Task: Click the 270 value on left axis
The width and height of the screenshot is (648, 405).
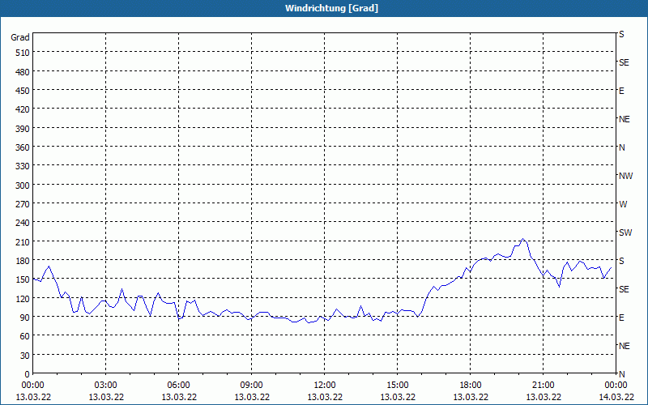Action: (x=23, y=204)
